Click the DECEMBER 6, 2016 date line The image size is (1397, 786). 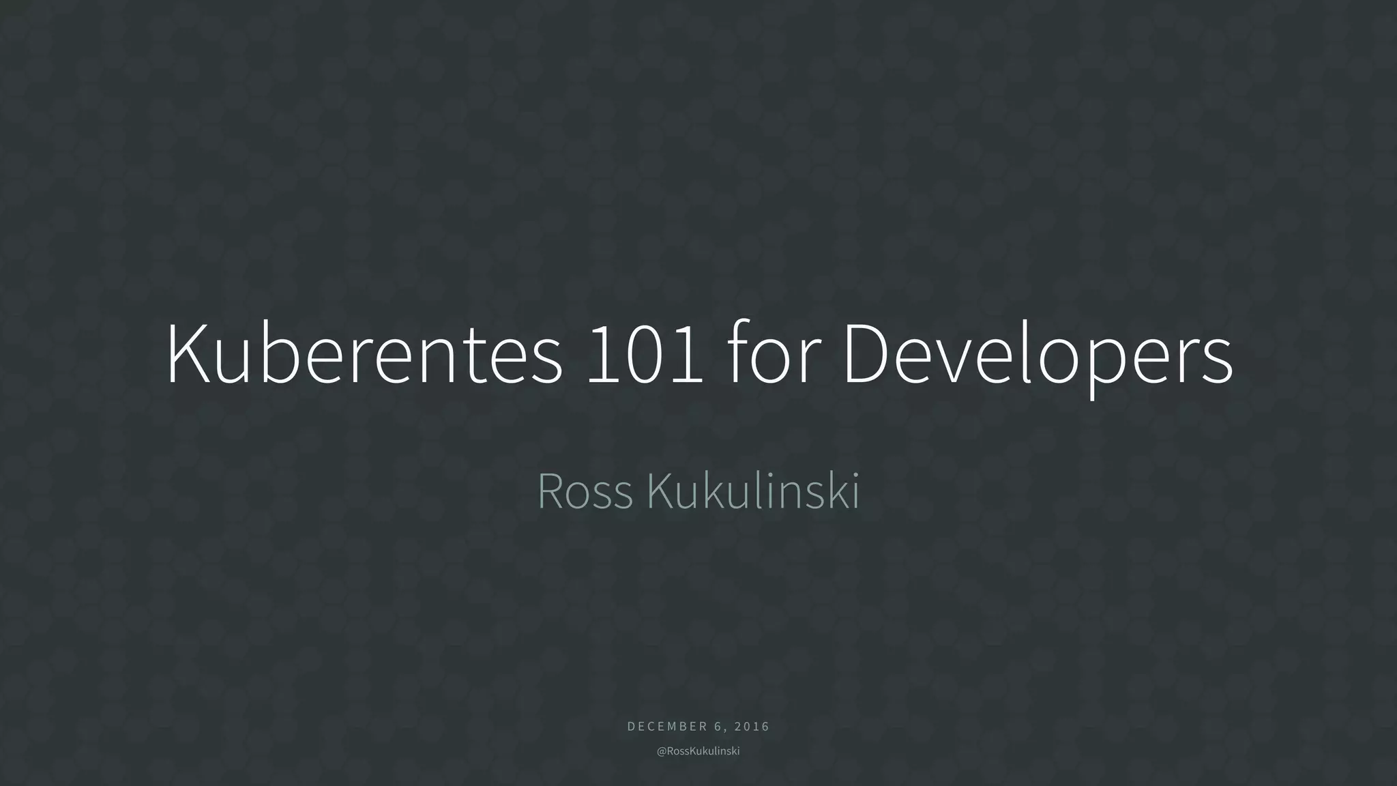[x=698, y=727]
